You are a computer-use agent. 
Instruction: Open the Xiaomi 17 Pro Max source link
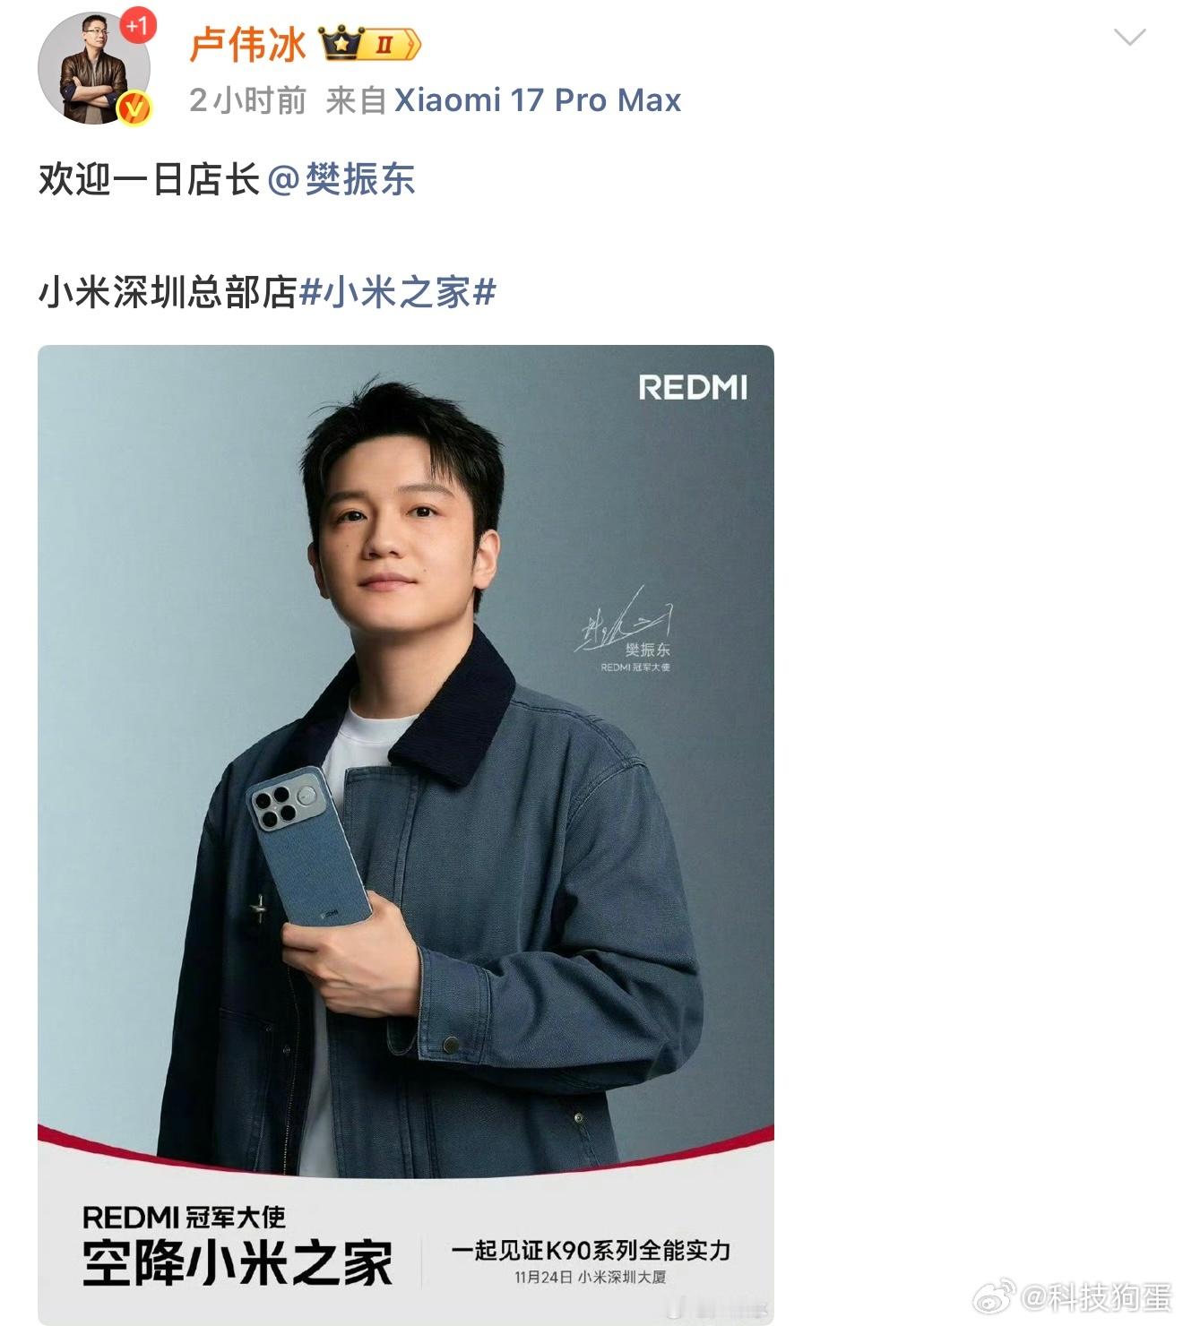[x=538, y=100]
